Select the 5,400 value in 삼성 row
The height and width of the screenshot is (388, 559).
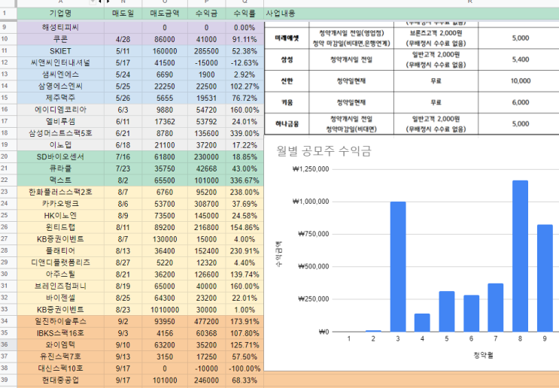click(520, 59)
